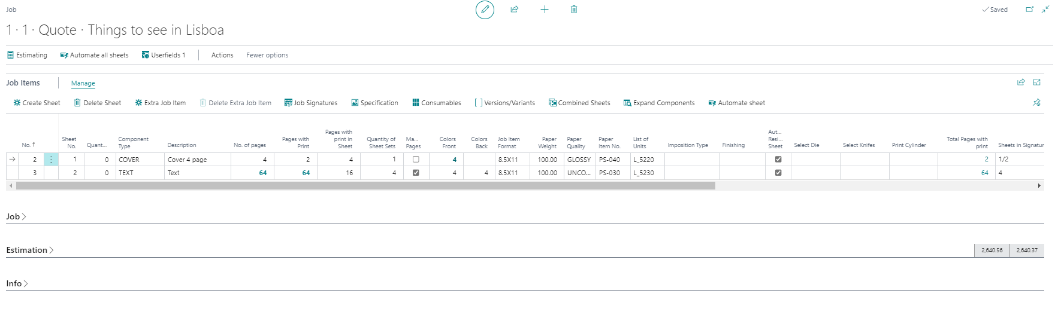Click the collapse page arrows icon
Screen dimensions: 1055x324
coord(1045,10)
